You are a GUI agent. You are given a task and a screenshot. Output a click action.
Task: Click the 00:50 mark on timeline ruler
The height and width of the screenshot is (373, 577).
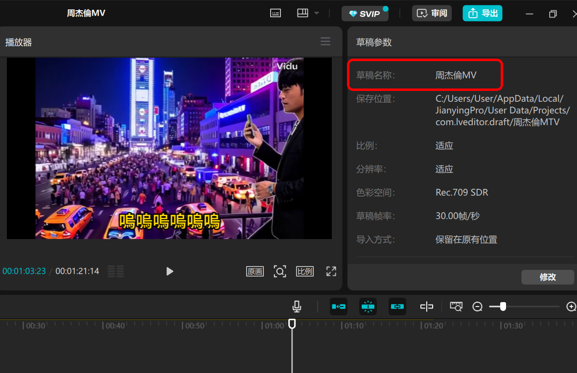tap(195, 326)
